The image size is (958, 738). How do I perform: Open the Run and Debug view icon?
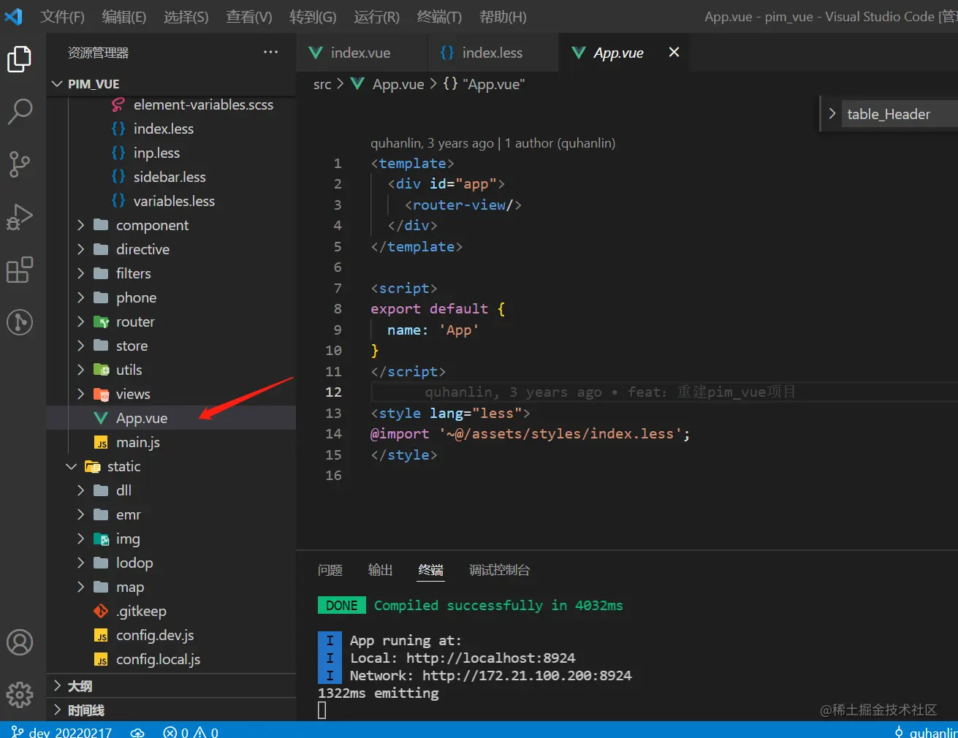click(x=20, y=216)
